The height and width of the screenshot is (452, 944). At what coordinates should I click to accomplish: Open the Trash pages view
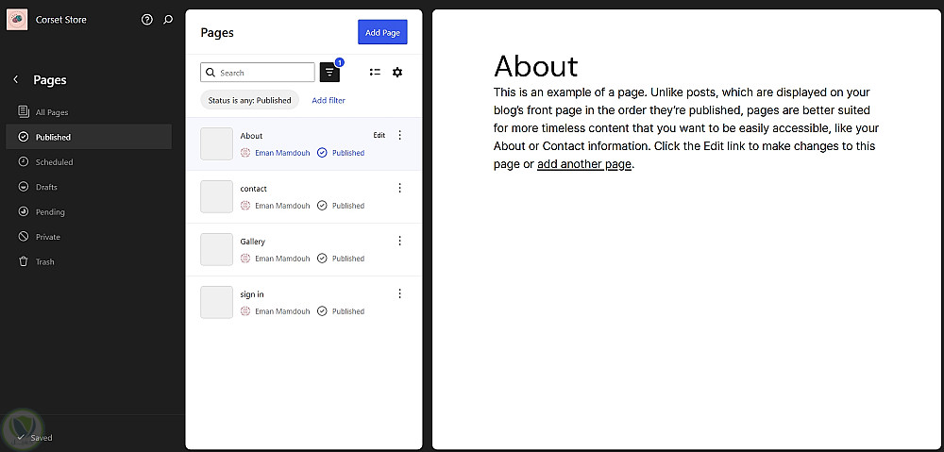point(44,261)
